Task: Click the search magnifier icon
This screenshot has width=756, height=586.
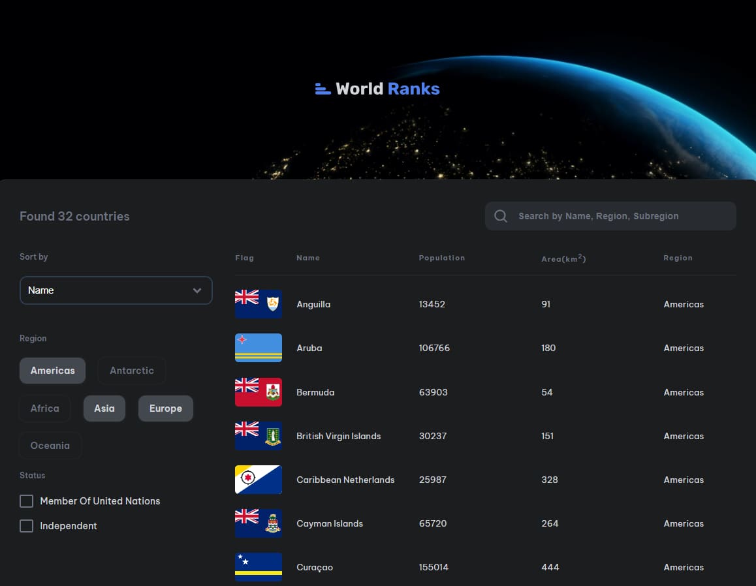Action: [500, 216]
